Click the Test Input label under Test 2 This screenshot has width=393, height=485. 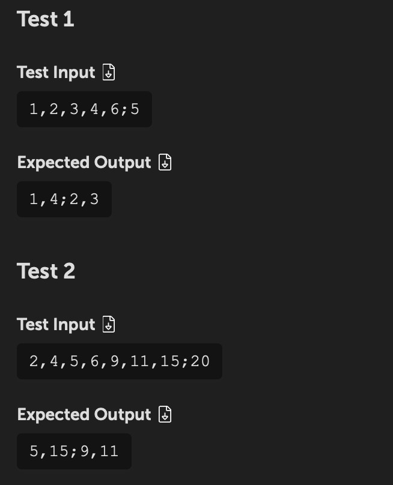[x=55, y=325]
